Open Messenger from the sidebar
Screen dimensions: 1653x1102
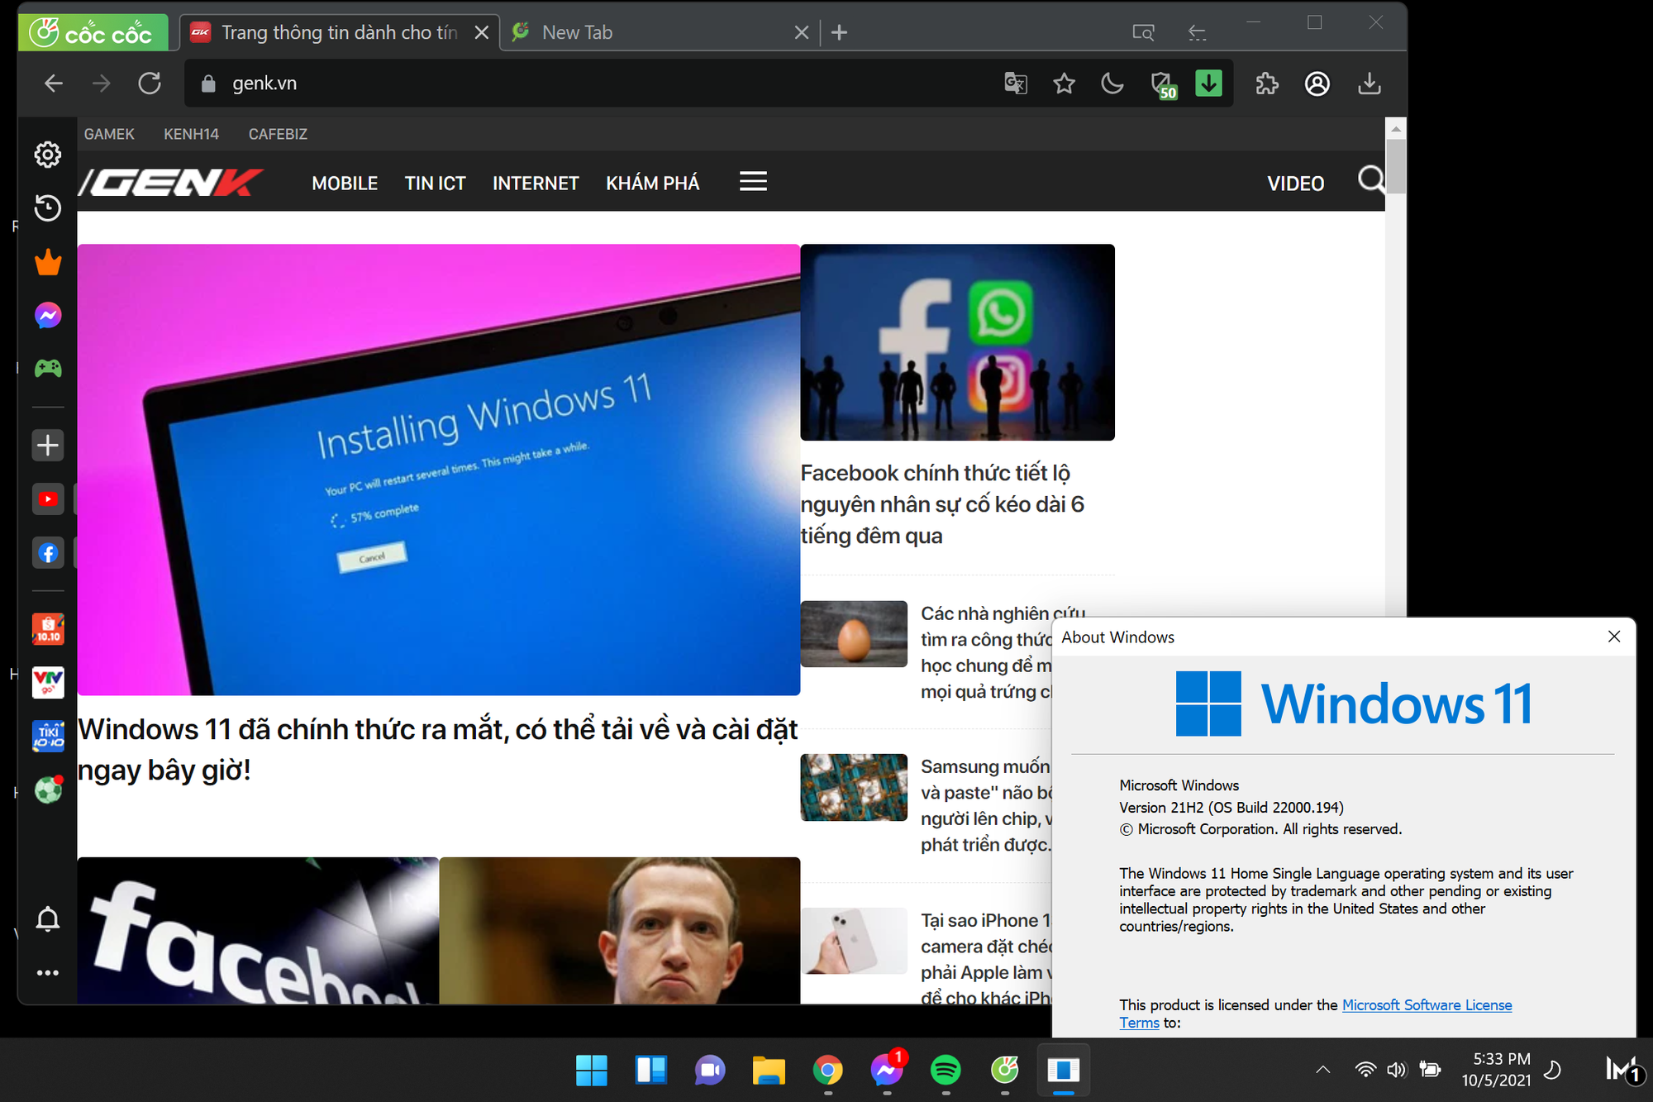tap(48, 315)
